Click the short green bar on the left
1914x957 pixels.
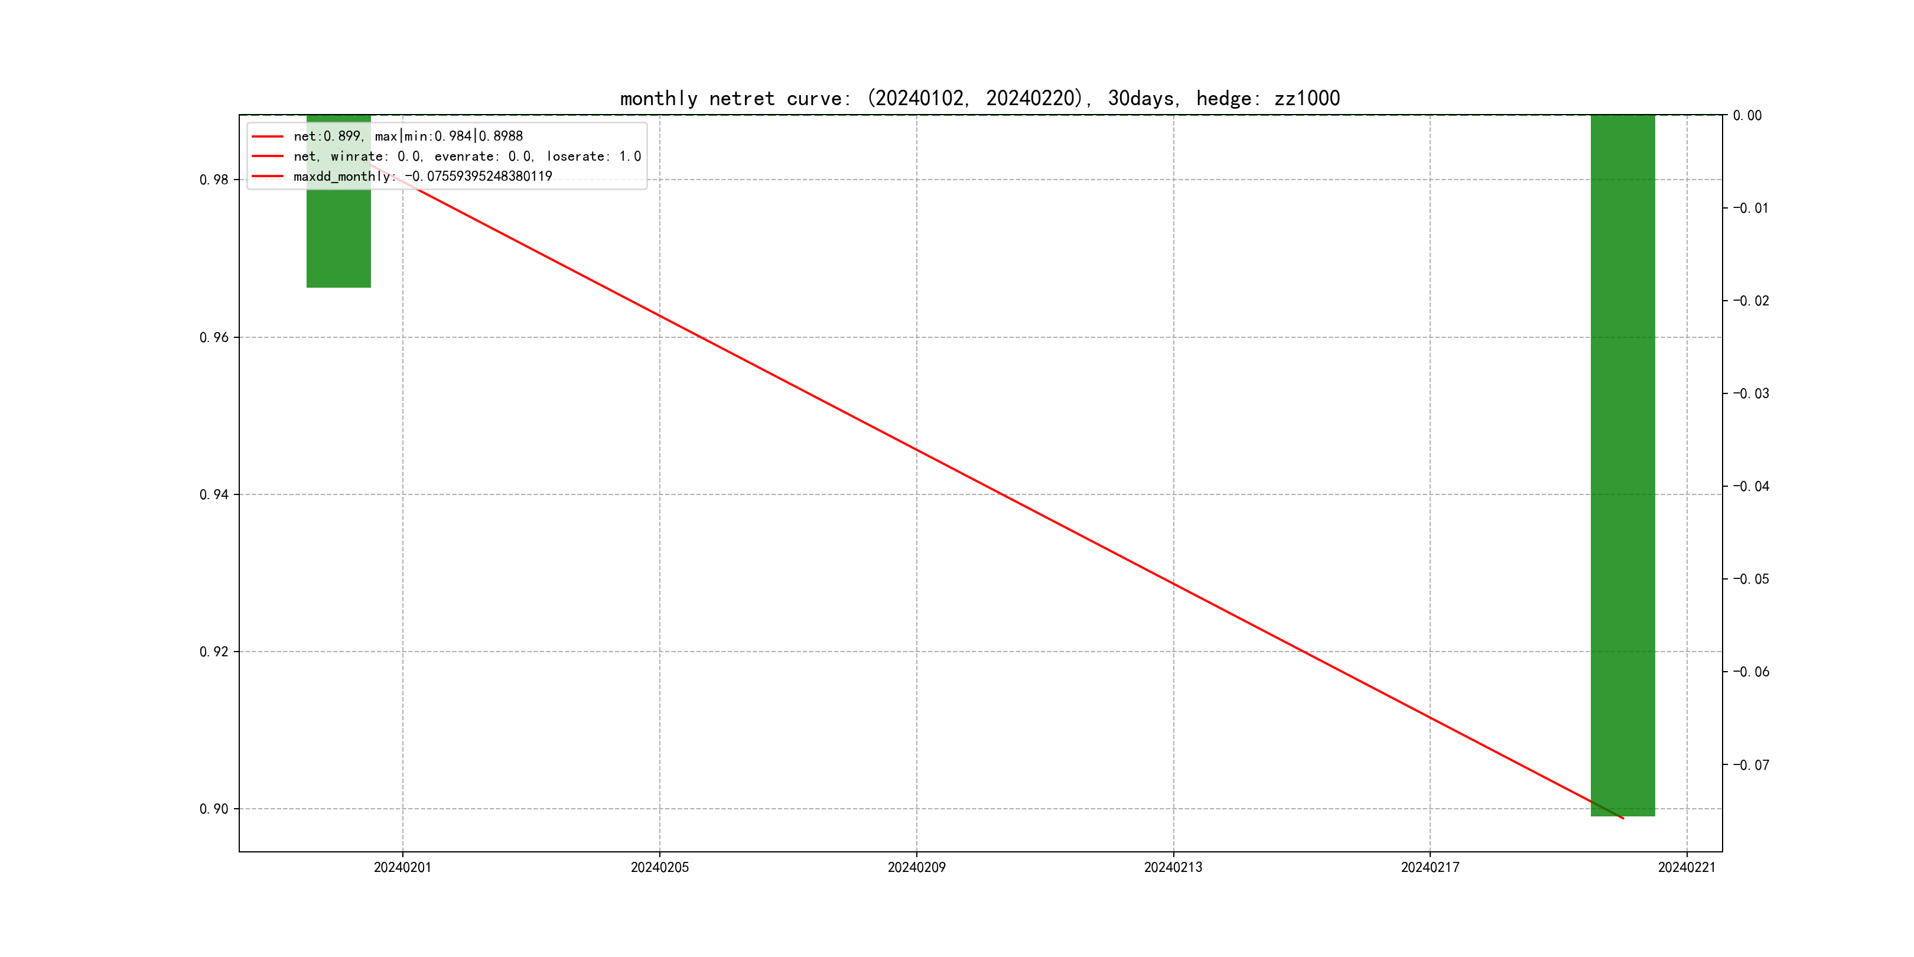tap(338, 237)
